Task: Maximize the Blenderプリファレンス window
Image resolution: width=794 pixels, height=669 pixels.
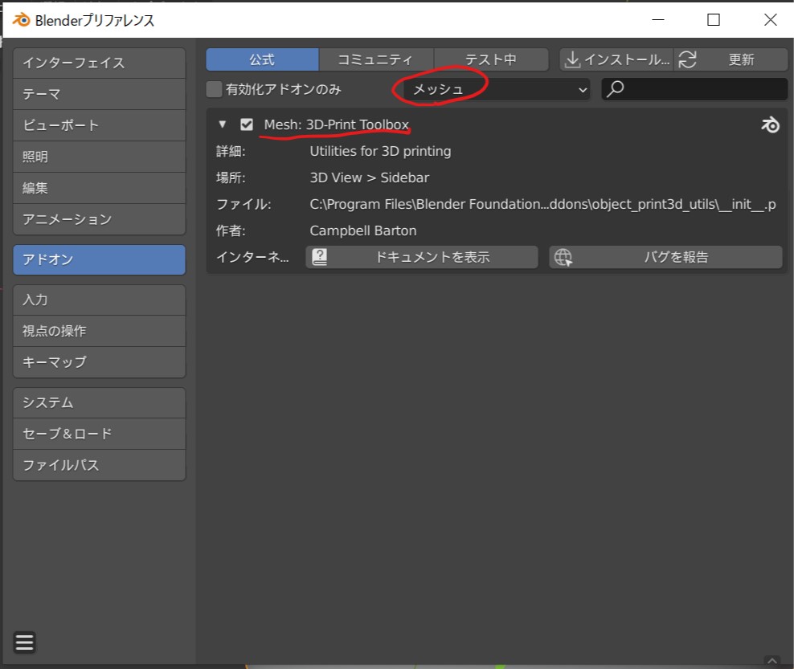Action: (x=714, y=20)
